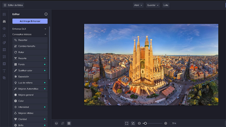
Task: Click the grid view icon in bottom bar
Action: [x=69, y=123]
